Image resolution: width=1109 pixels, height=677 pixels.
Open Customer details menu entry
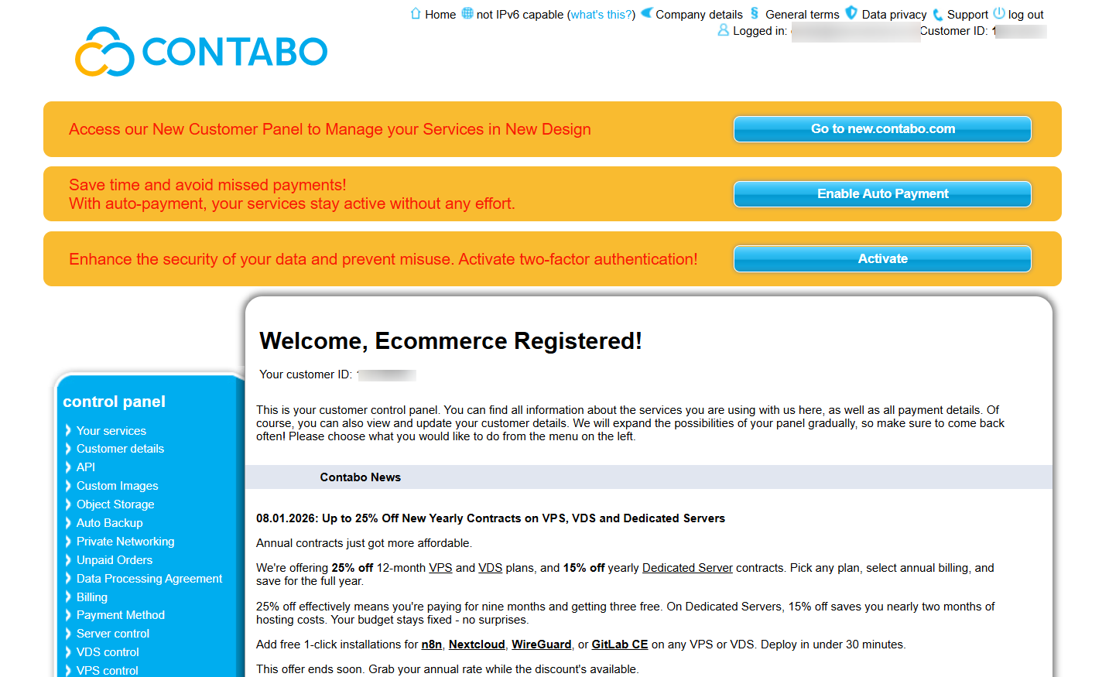click(x=120, y=449)
